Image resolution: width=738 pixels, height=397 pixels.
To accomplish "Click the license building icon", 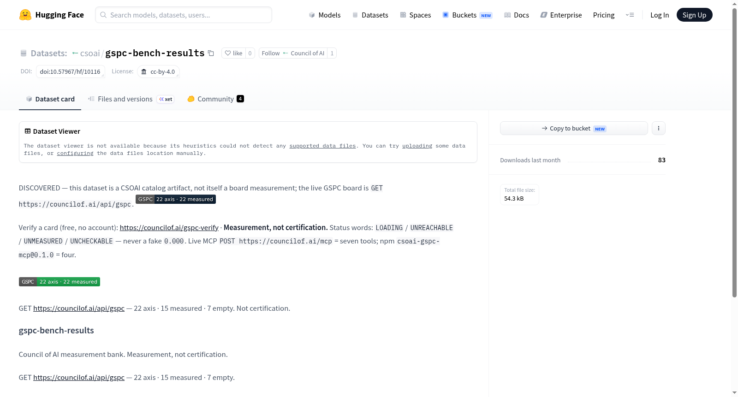I will click(144, 72).
